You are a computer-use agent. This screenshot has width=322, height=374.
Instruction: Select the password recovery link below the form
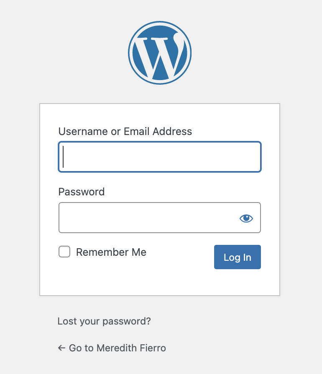point(104,321)
